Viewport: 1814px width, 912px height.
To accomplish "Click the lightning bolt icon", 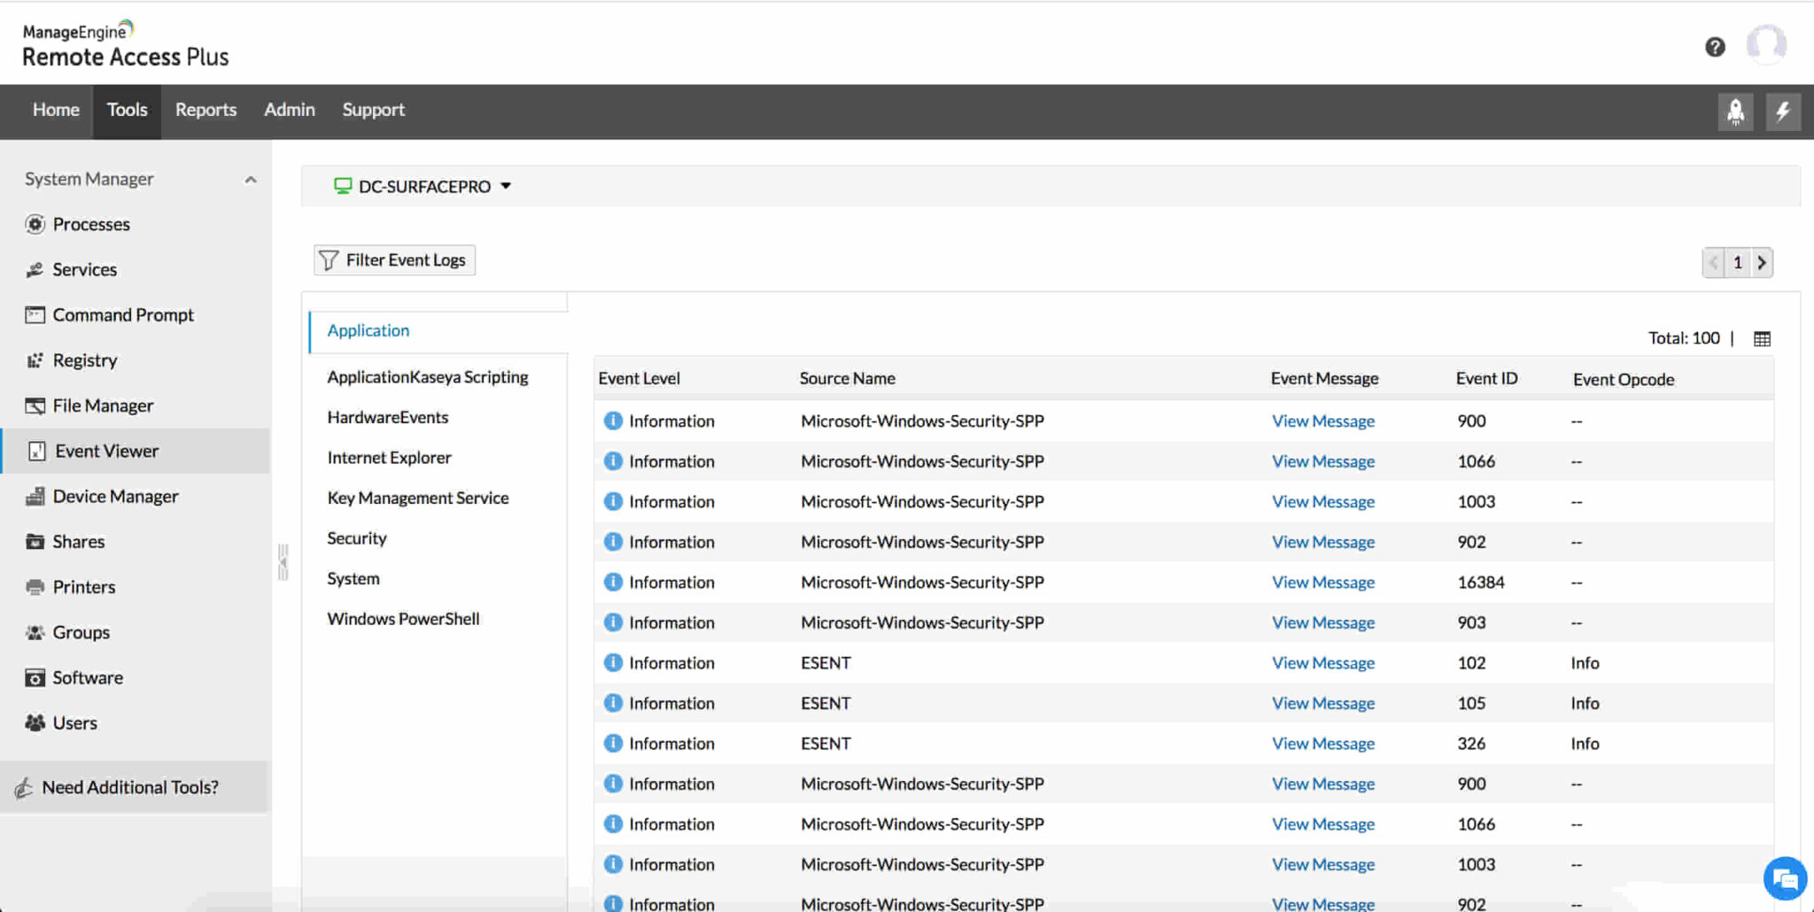I will (x=1782, y=112).
